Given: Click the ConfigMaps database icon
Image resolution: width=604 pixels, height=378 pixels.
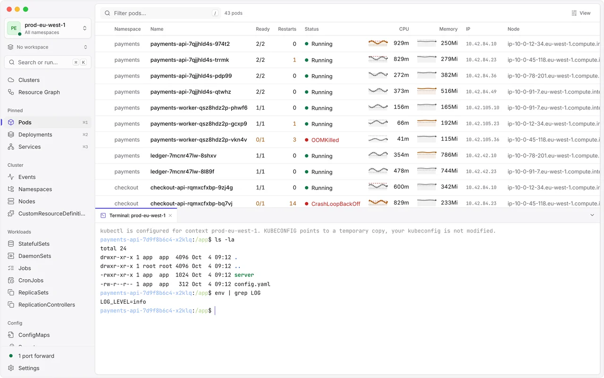Looking at the screenshot, I should [11, 335].
